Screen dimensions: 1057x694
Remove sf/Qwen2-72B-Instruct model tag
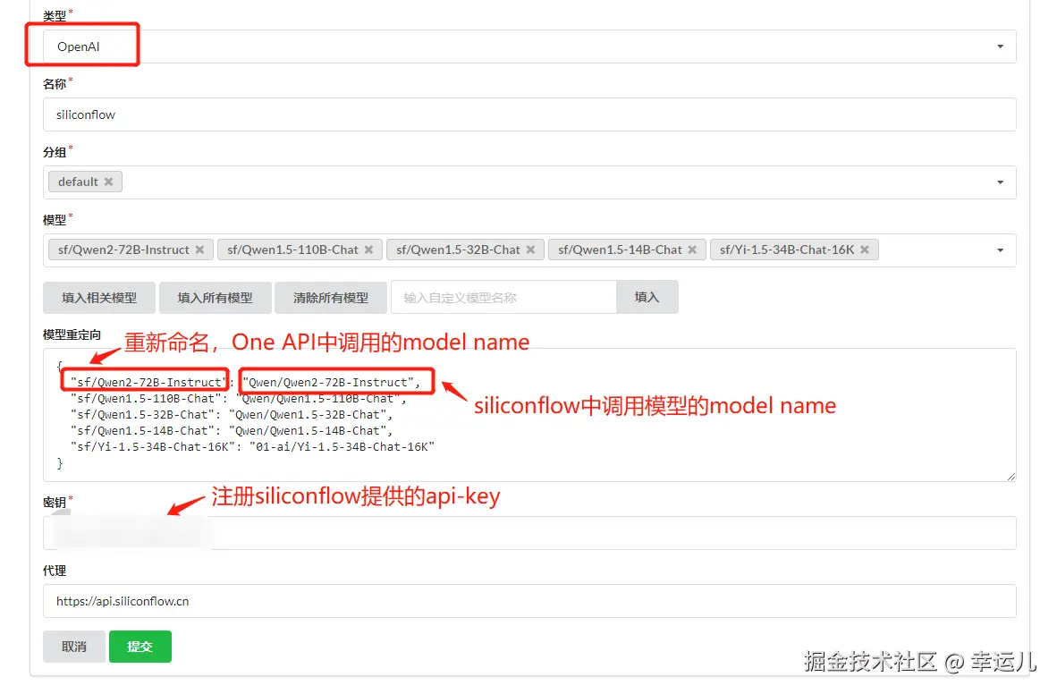(199, 250)
